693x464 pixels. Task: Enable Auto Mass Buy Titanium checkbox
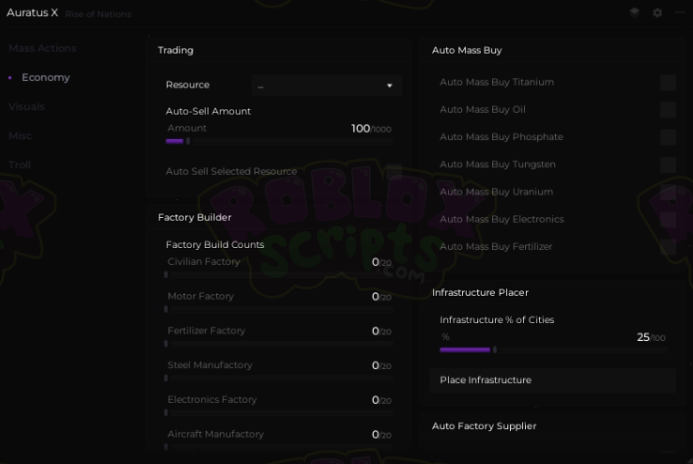[x=668, y=83]
